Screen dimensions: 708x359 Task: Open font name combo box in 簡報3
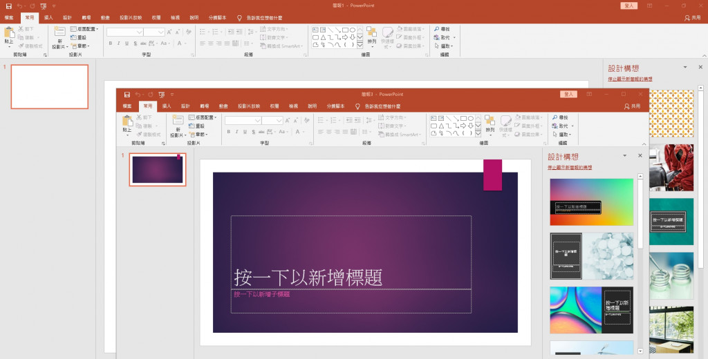click(x=243, y=120)
